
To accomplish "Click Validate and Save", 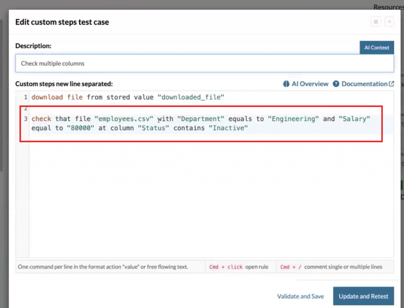I will (x=300, y=296).
